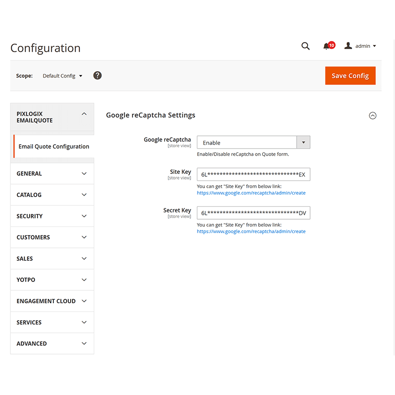This screenshot has height=395, width=395.
Task: Open the Scope Default Config dropdown
Action: coord(62,76)
